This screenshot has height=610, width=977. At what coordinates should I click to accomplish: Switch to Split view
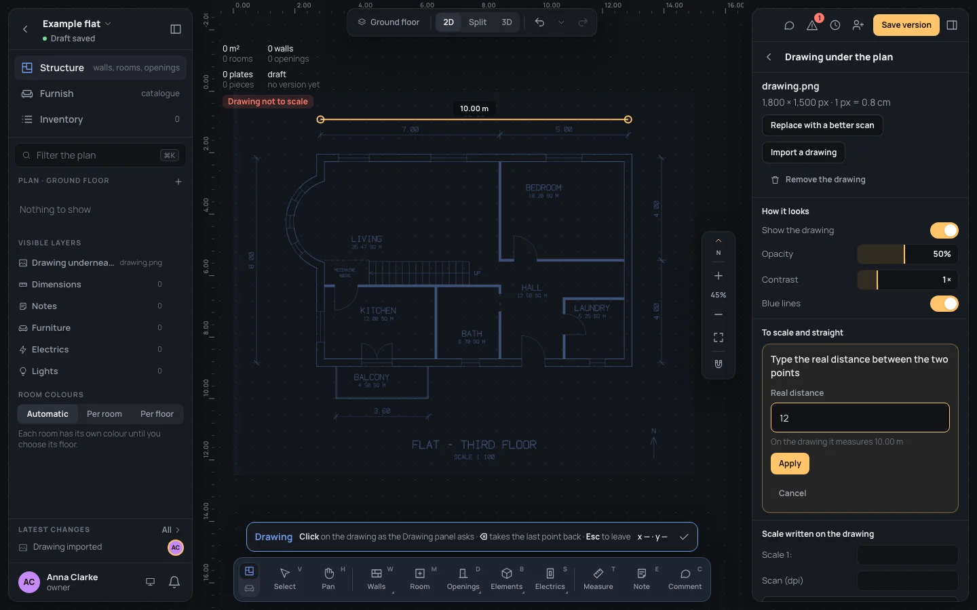(x=478, y=22)
